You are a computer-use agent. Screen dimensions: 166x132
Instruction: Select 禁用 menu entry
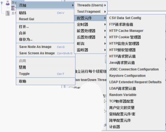click(45, 67)
